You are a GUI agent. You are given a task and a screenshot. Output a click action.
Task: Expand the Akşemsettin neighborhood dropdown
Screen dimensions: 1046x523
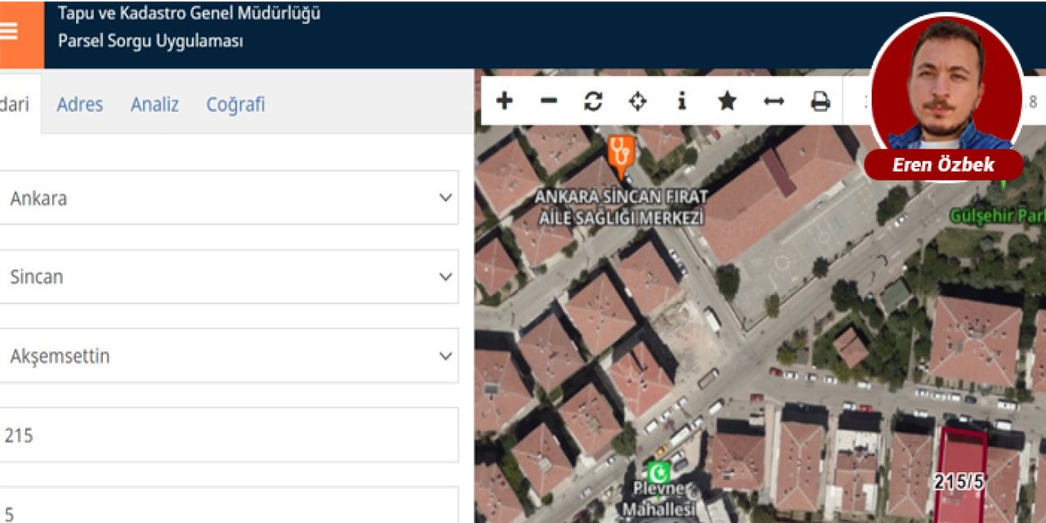229,356
